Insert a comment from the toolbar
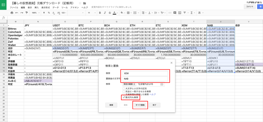263x122 pixels. tap(175, 13)
